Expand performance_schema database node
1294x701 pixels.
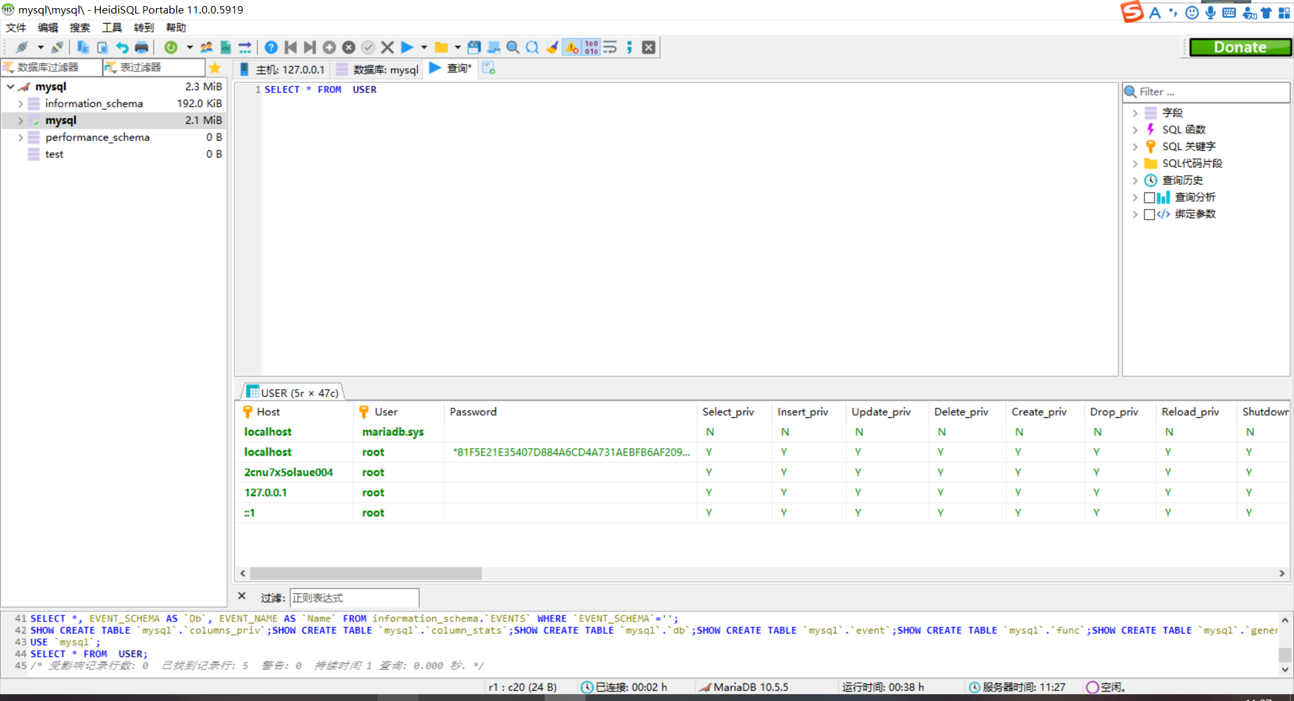click(x=20, y=138)
